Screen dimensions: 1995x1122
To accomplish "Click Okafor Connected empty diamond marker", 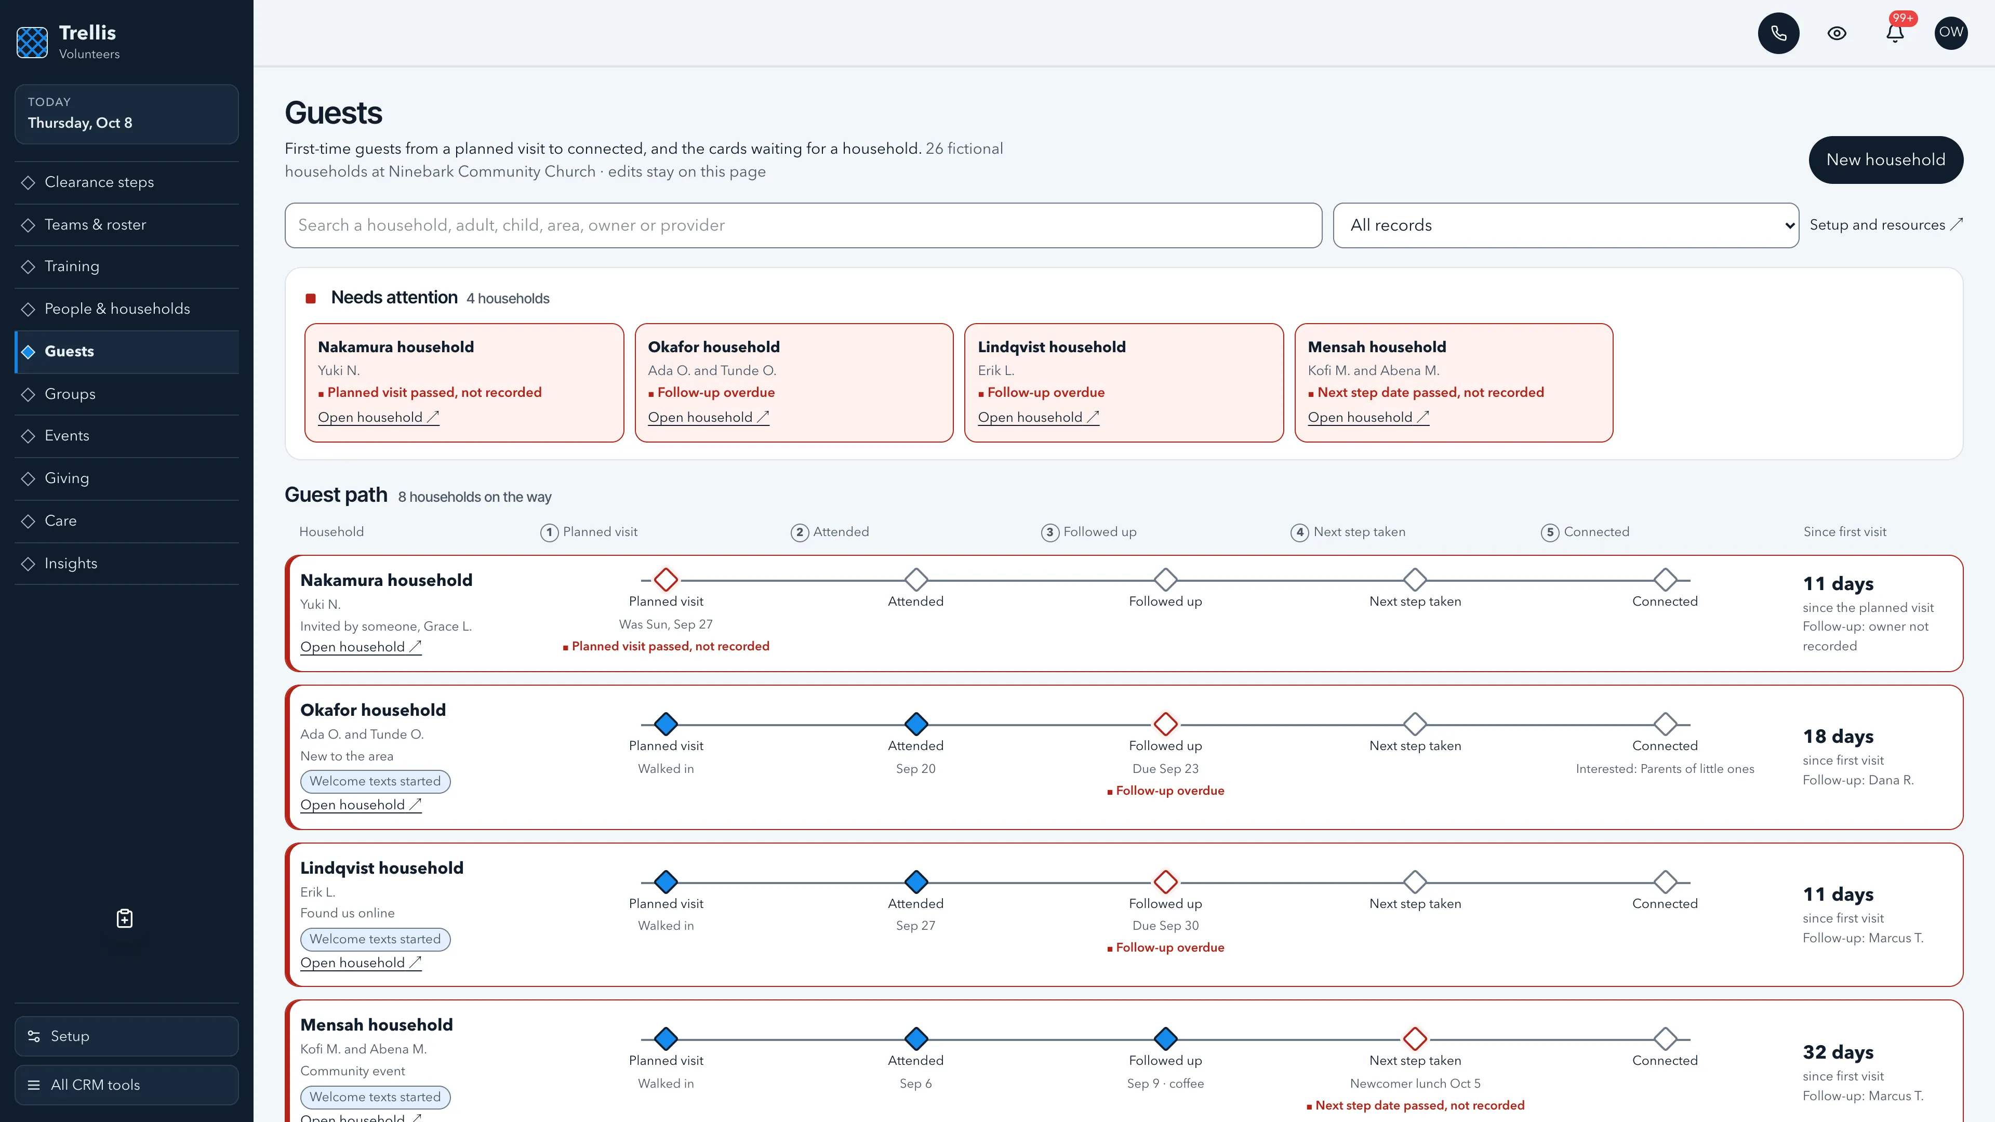I will pyautogui.click(x=1664, y=724).
